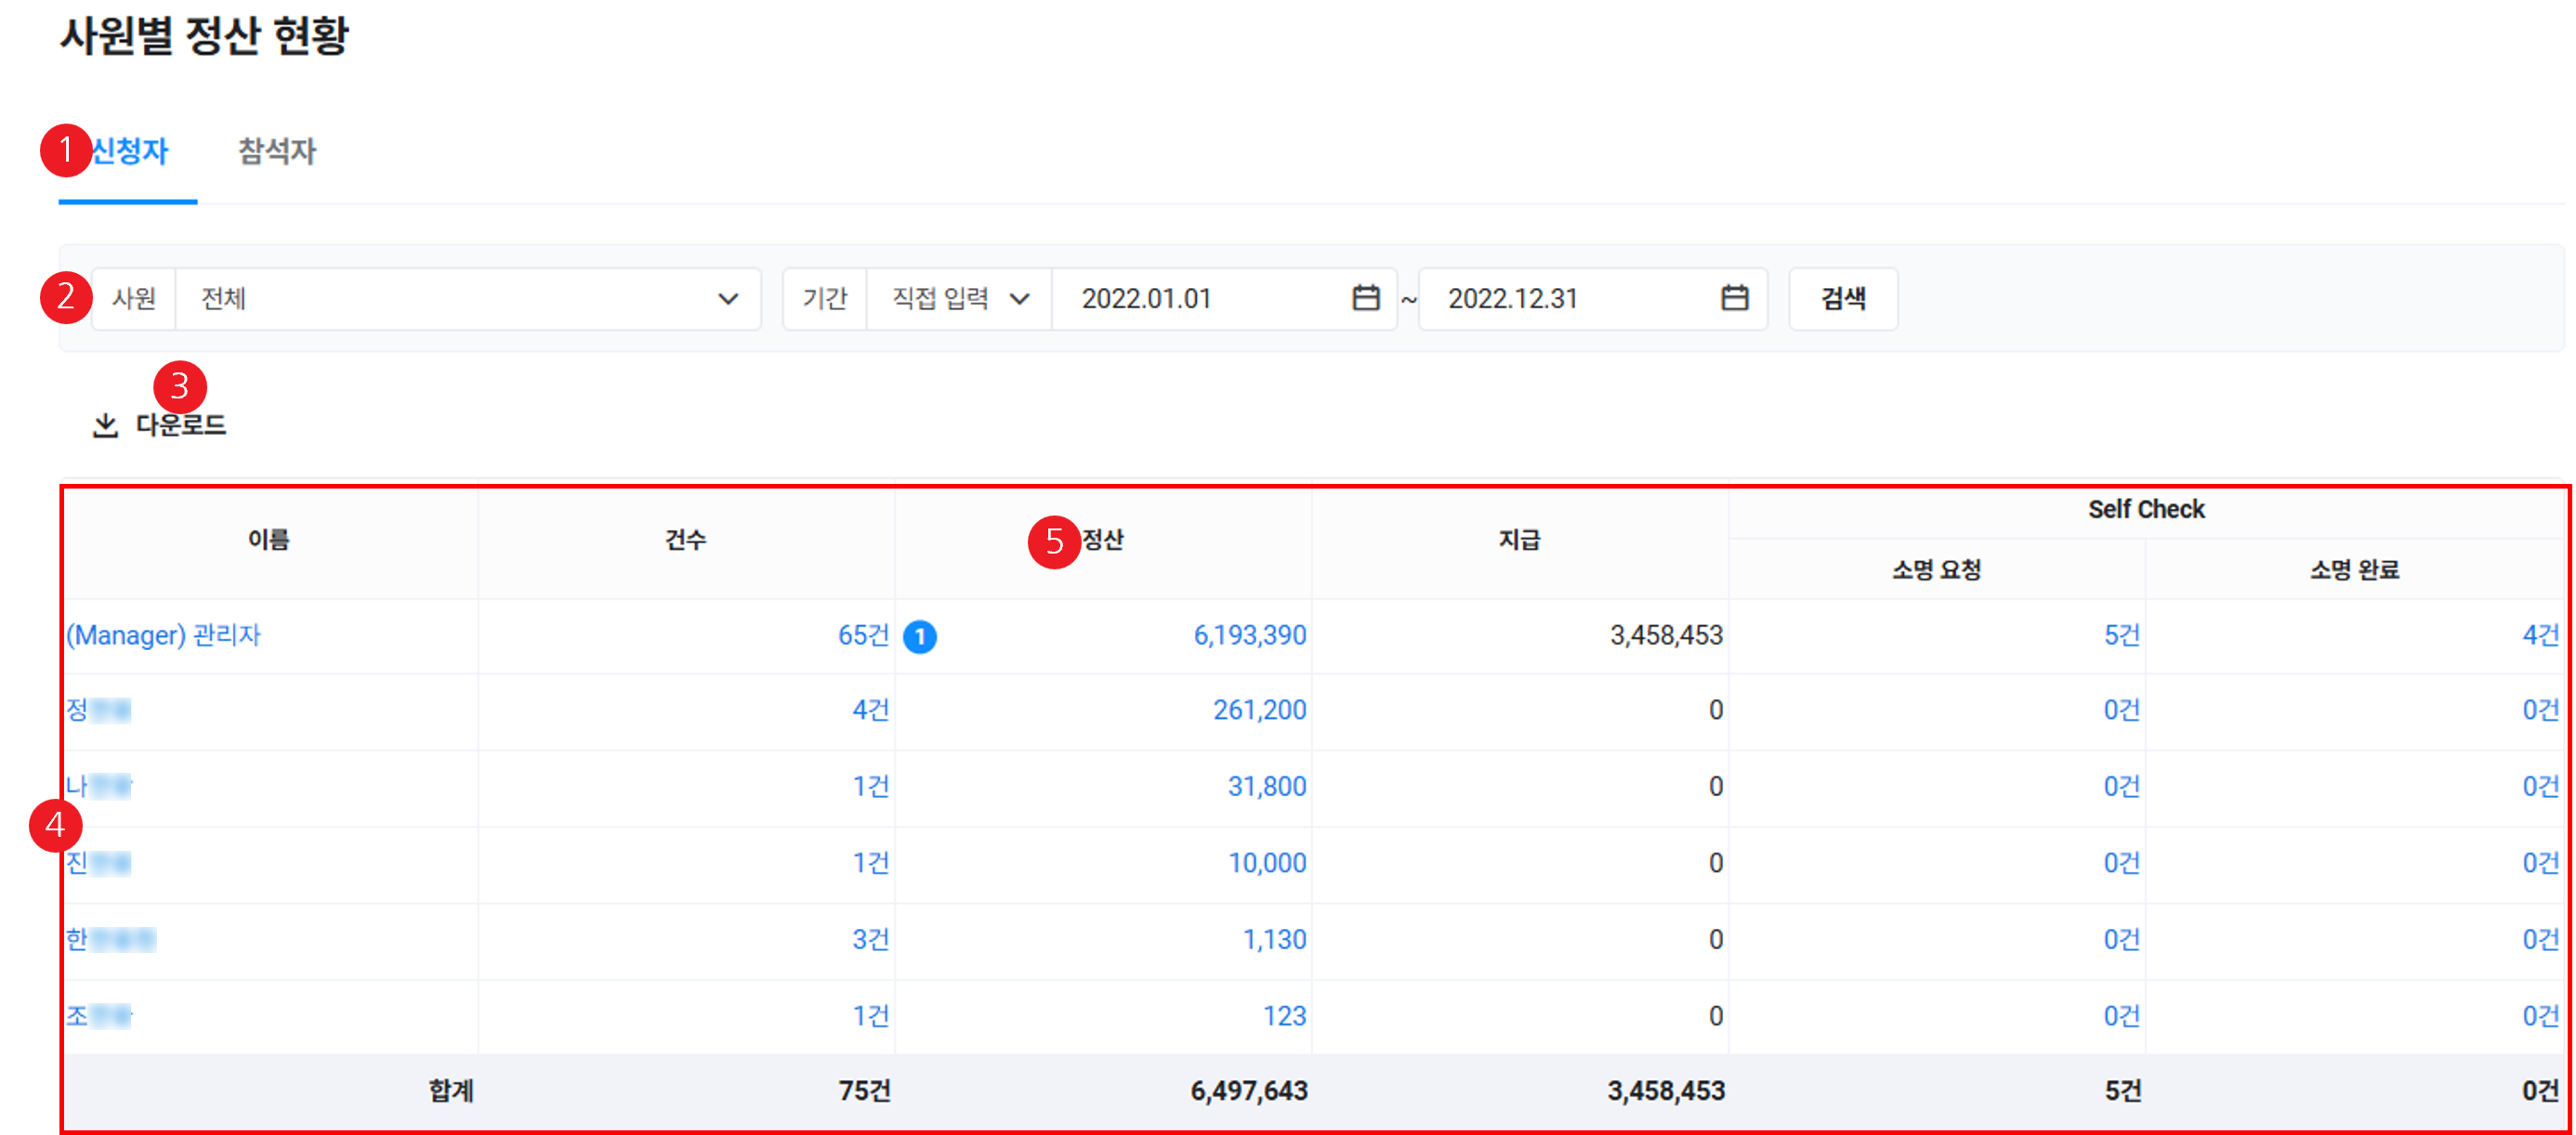Image resolution: width=2576 pixels, height=1135 pixels.
Task: Click the start date calendar icon
Action: coord(1365,298)
